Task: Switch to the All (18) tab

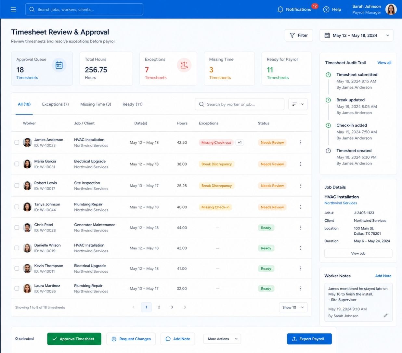Action: (x=24, y=104)
